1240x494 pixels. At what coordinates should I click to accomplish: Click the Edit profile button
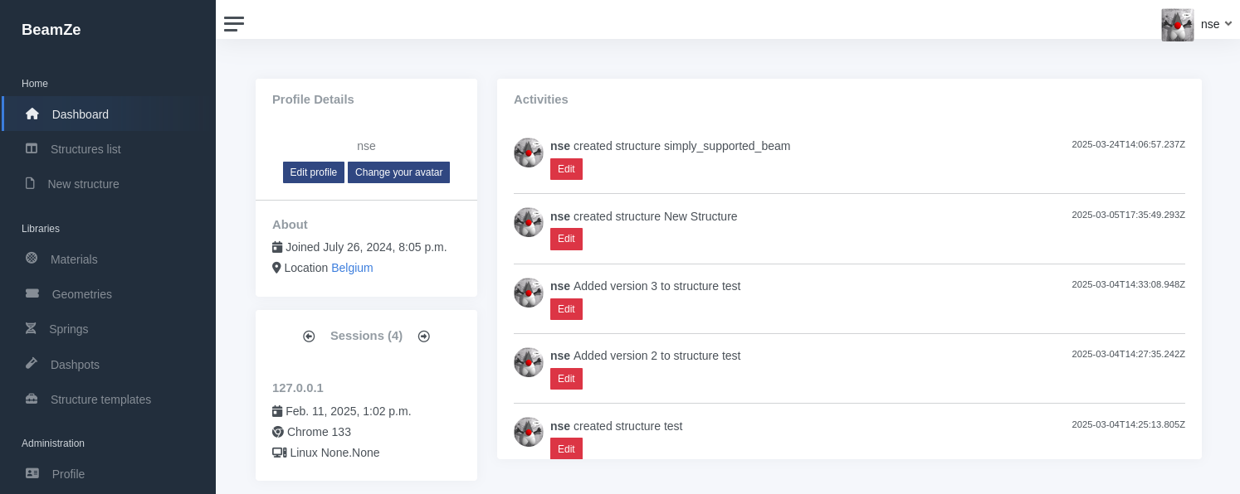click(x=313, y=172)
